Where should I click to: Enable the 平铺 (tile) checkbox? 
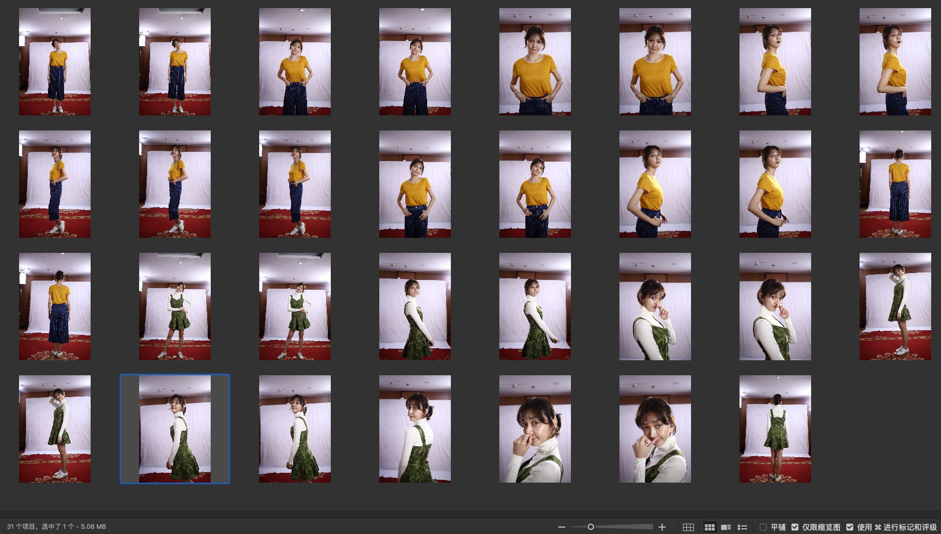point(763,527)
